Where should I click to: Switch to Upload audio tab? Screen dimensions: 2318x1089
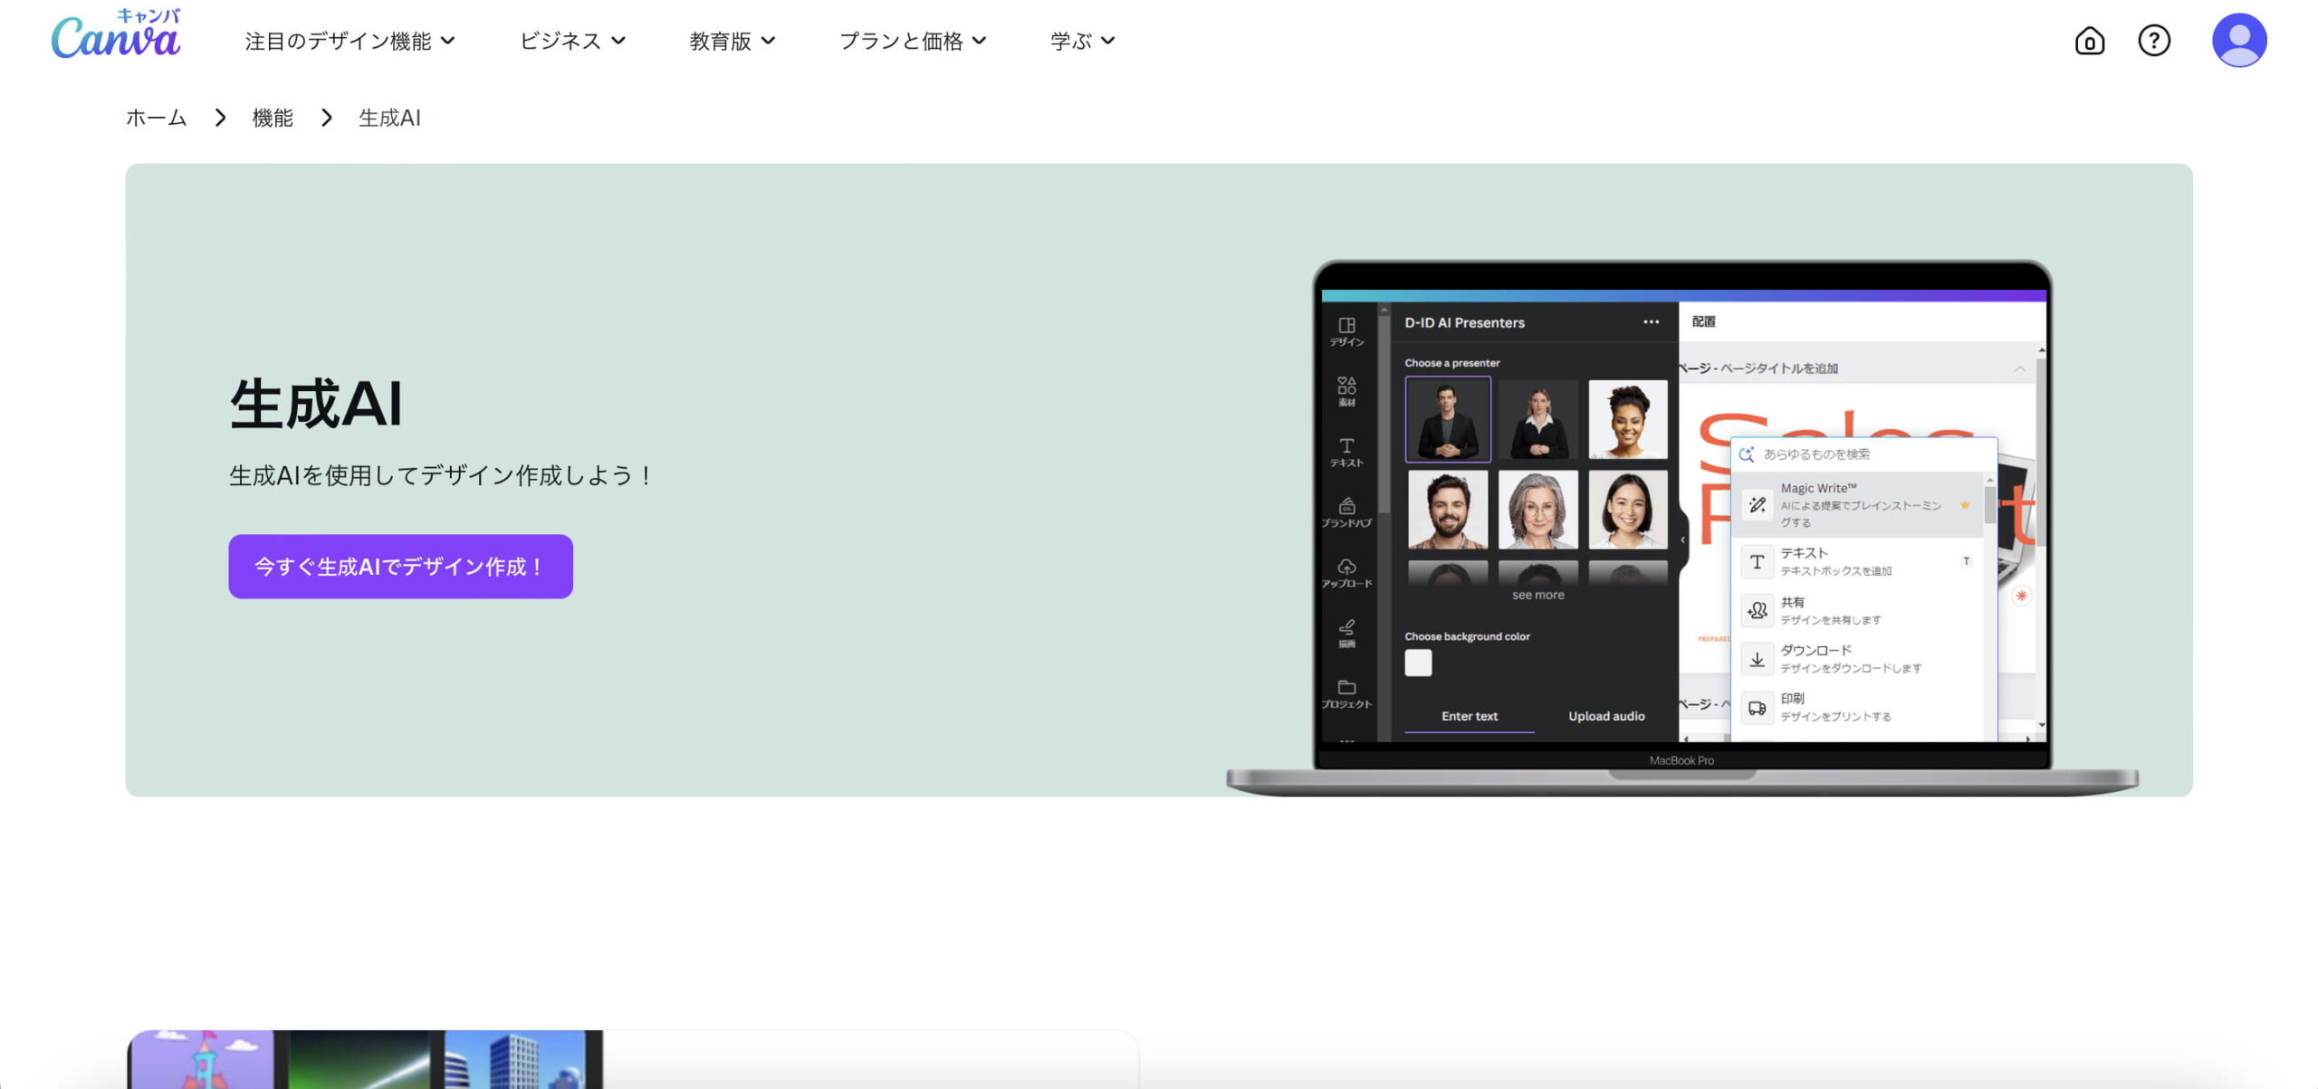point(1606,716)
